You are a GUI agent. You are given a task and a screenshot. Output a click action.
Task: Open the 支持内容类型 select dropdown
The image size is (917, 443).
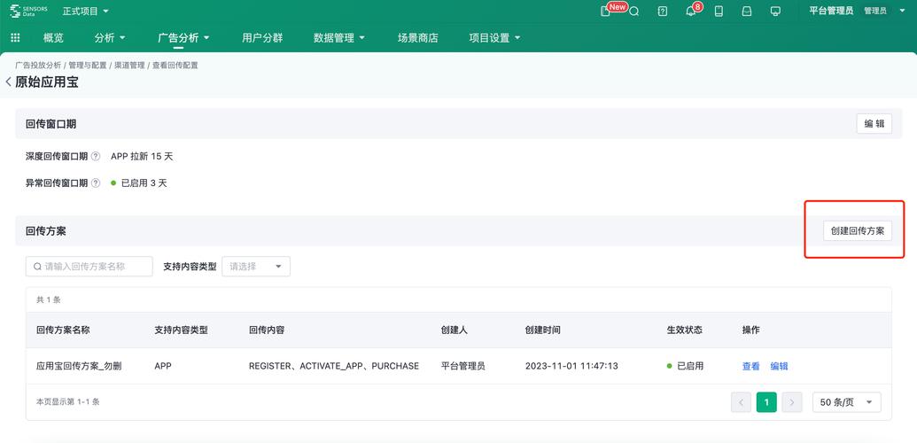(x=255, y=267)
